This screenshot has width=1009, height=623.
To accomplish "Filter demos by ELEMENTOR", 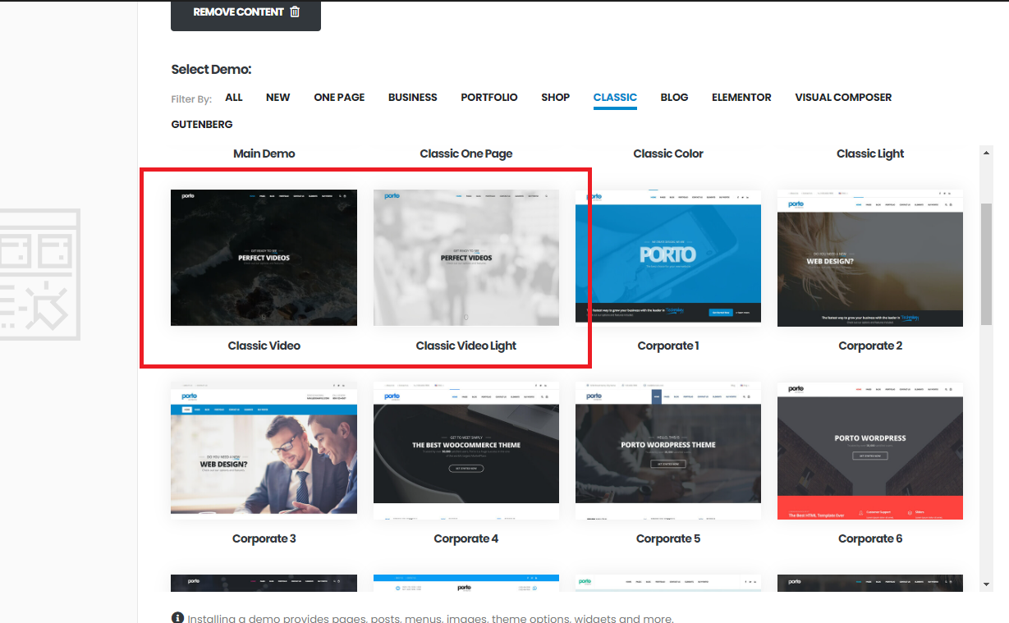I will click(741, 97).
